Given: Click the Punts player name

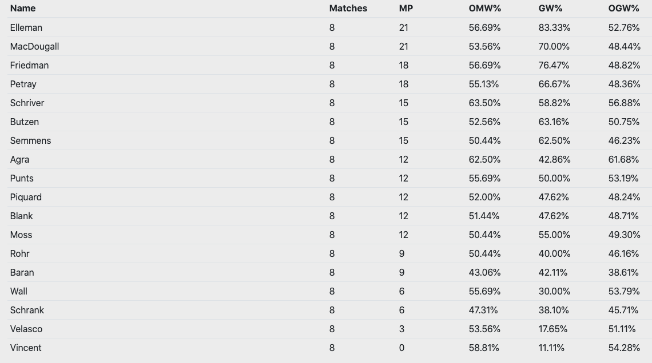Looking at the screenshot, I should coord(22,178).
